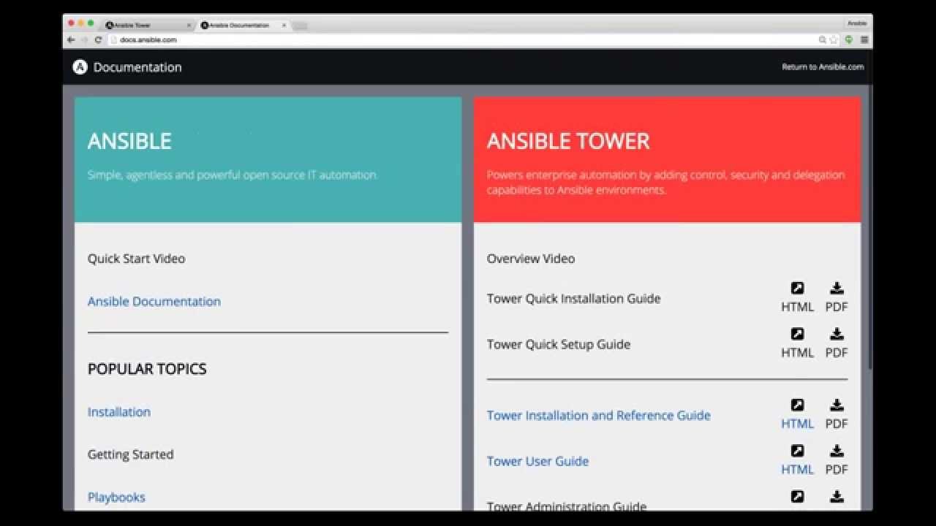Image resolution: width=936 pixels, height=526 pixels.
Task: Open HTML icon for Tower User Guide
Action: click(x=797, y=451)
